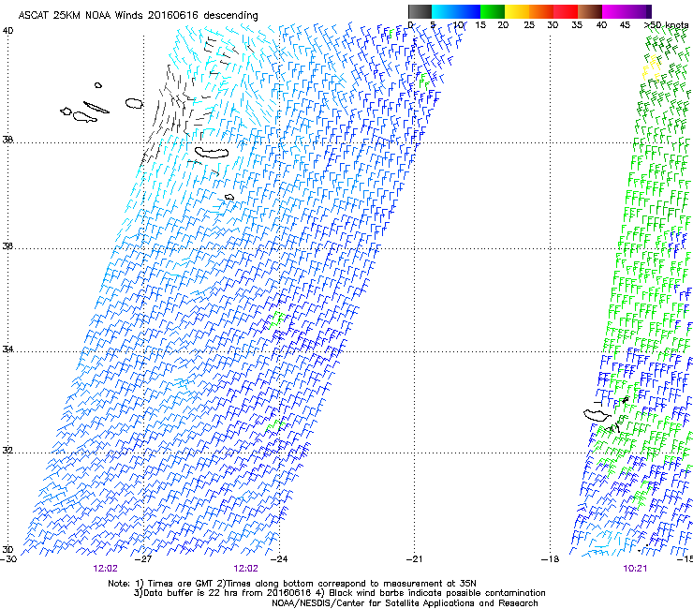The width and height of the screenshot is (693, 609).
Task: Click the '25' legend scale label
Action: (529, 25)
